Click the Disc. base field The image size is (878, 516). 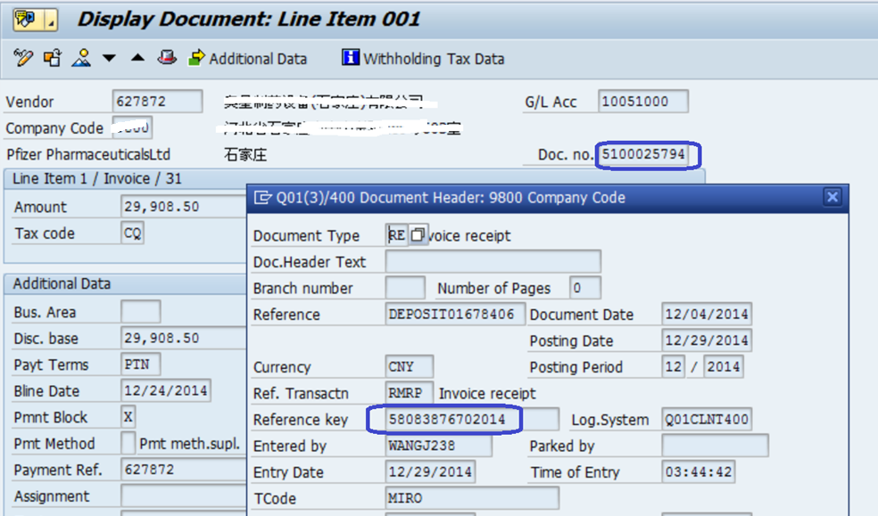coord(184,338)
